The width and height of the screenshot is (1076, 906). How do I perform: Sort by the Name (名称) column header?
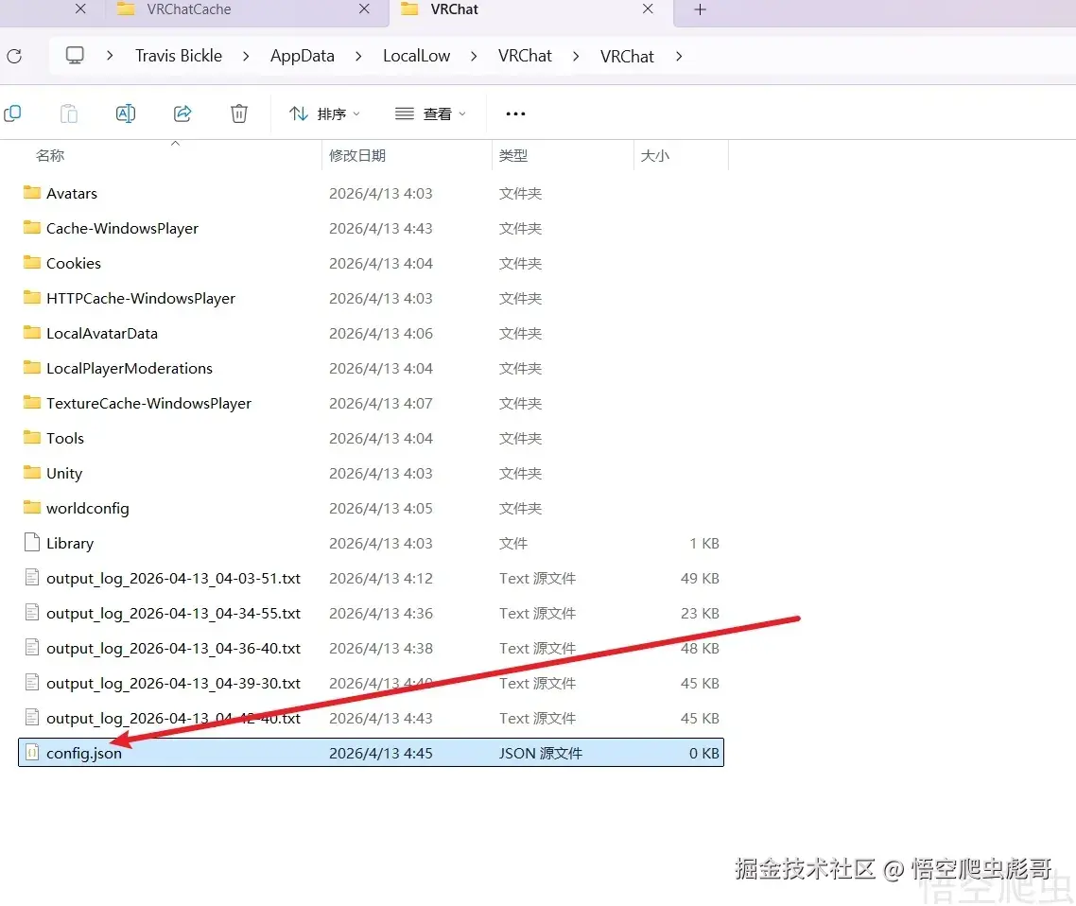pos(50,156)
